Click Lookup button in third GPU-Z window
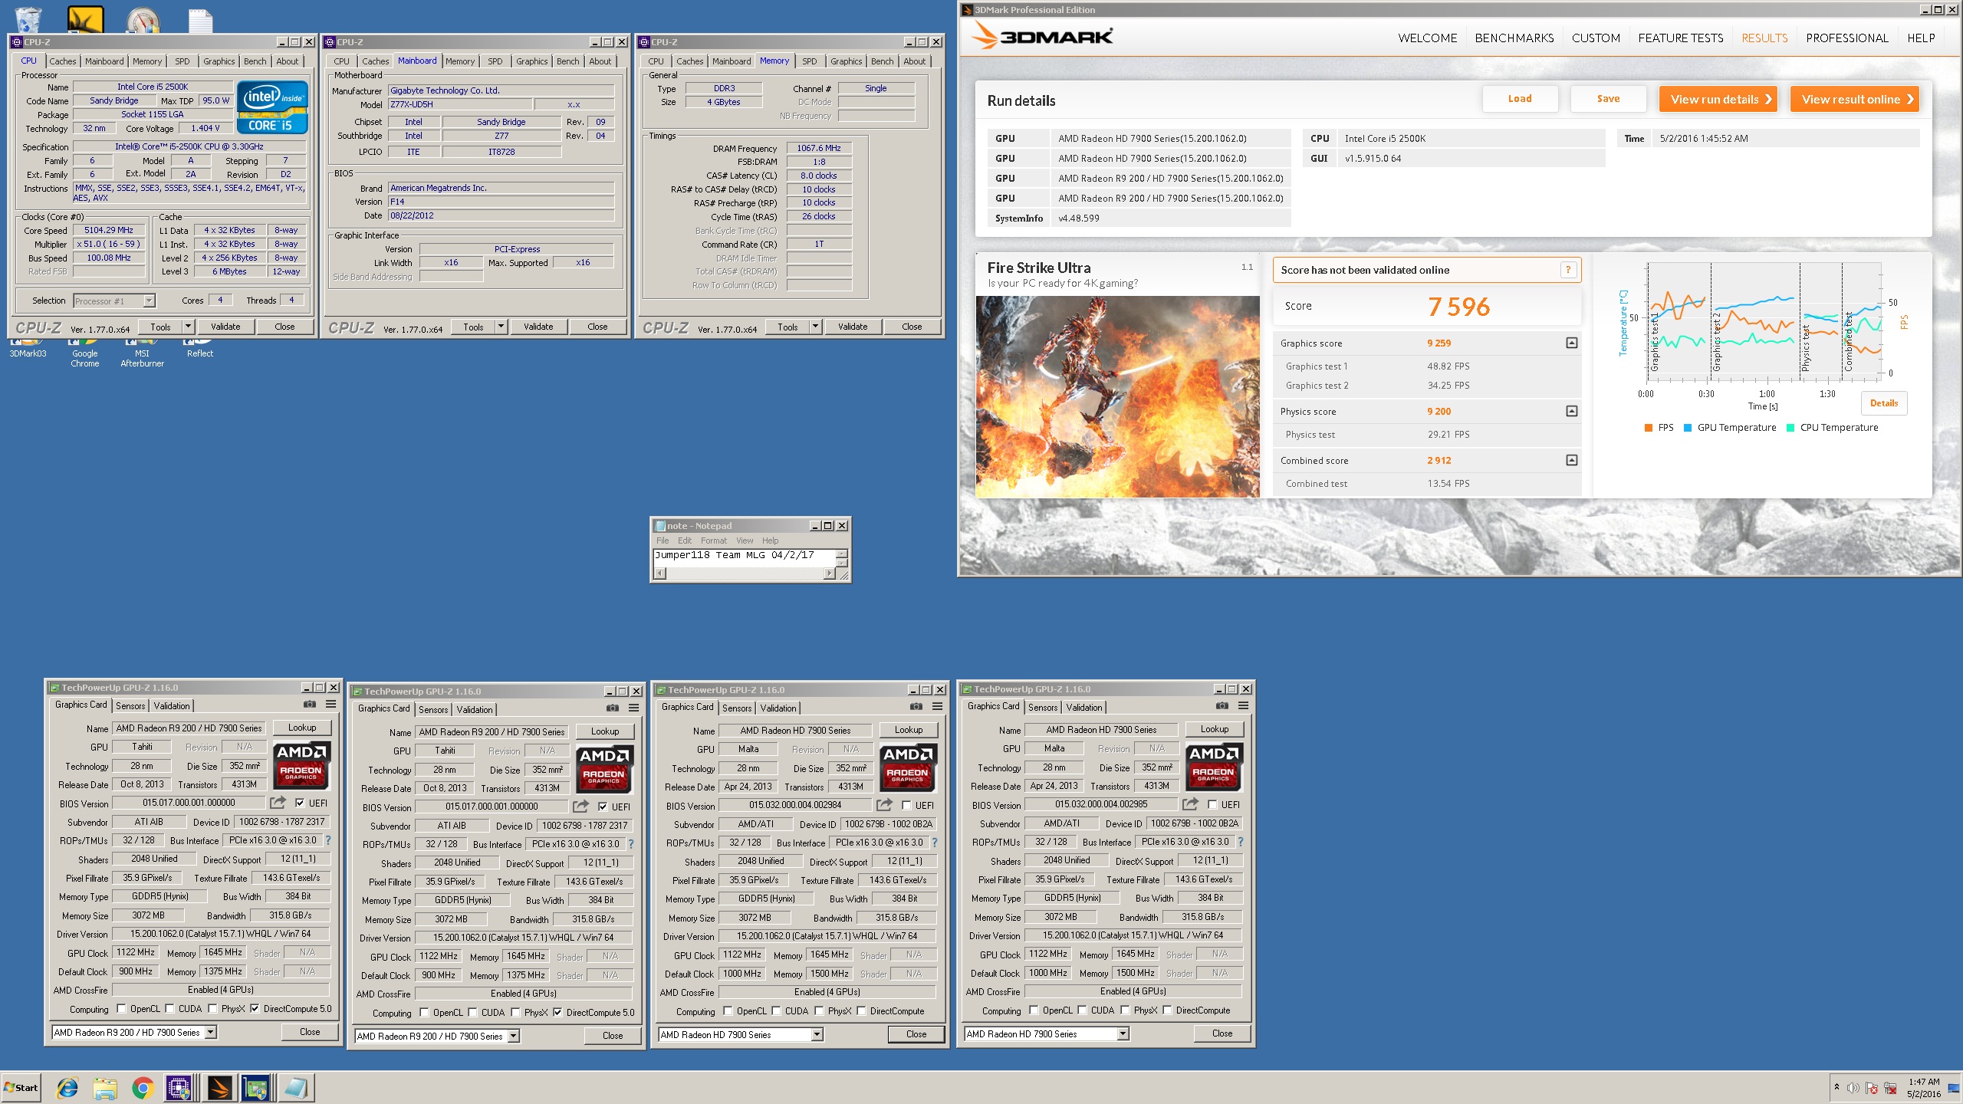 coord(909,730)
